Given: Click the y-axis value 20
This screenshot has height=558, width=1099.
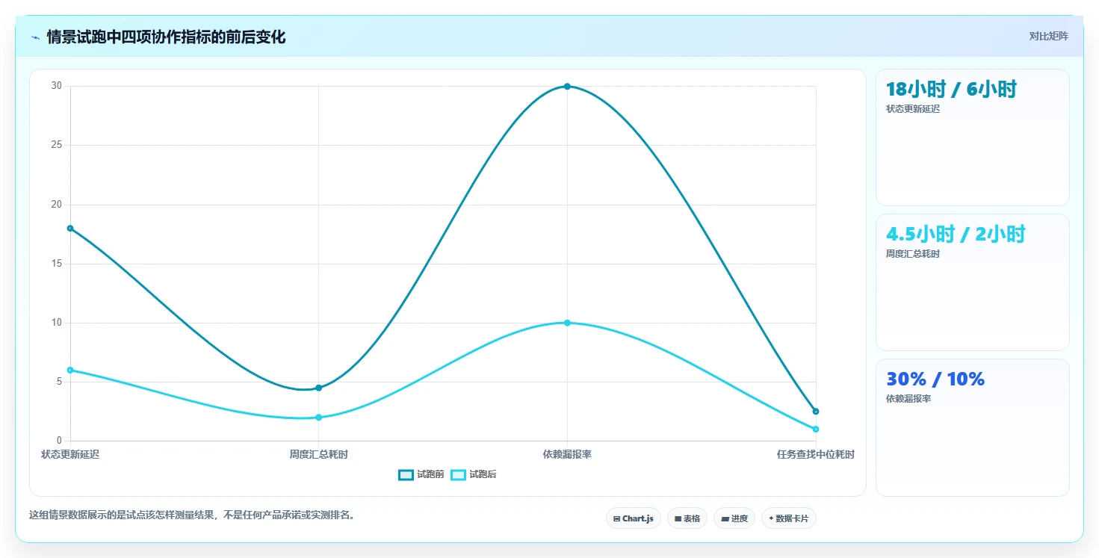Looking at the screenshot, I should coord(57,205).
